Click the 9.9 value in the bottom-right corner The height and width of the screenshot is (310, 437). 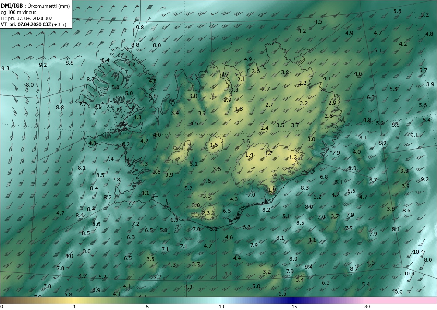tap(399, 292)
